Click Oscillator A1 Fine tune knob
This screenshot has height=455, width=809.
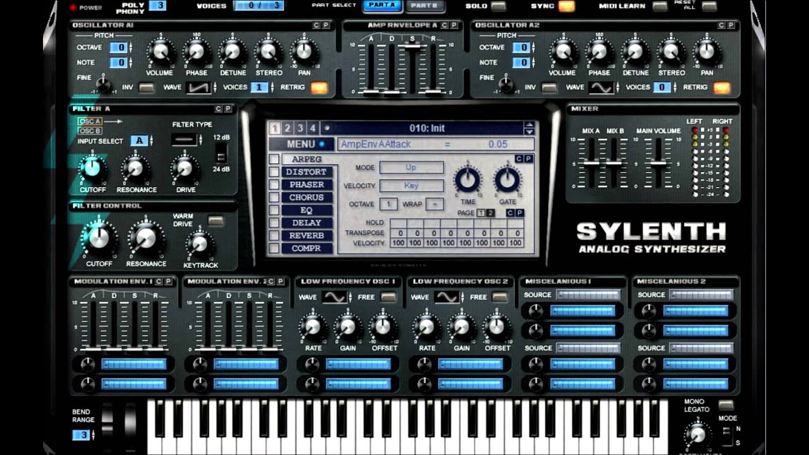104,85
